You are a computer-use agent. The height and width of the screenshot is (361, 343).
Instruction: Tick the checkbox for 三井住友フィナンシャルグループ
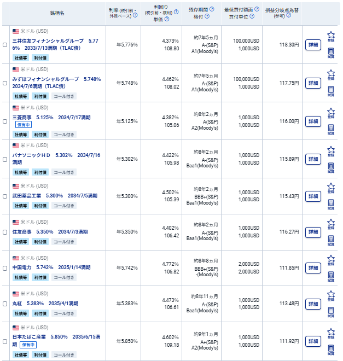click(5, 45)
